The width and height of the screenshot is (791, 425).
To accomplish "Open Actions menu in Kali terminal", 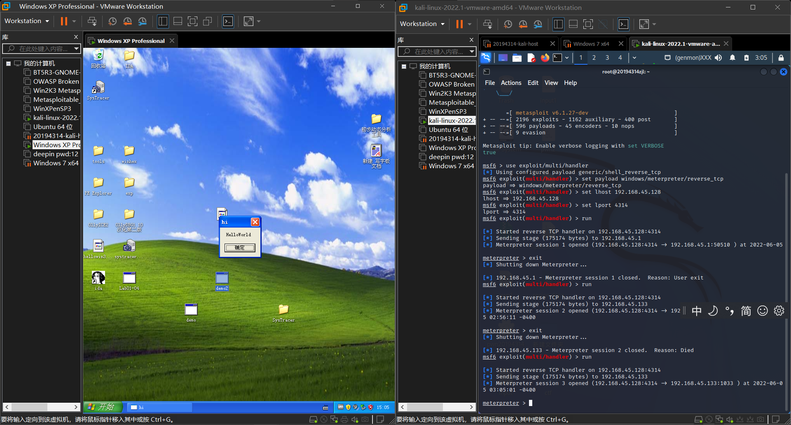I will [511, 83].
